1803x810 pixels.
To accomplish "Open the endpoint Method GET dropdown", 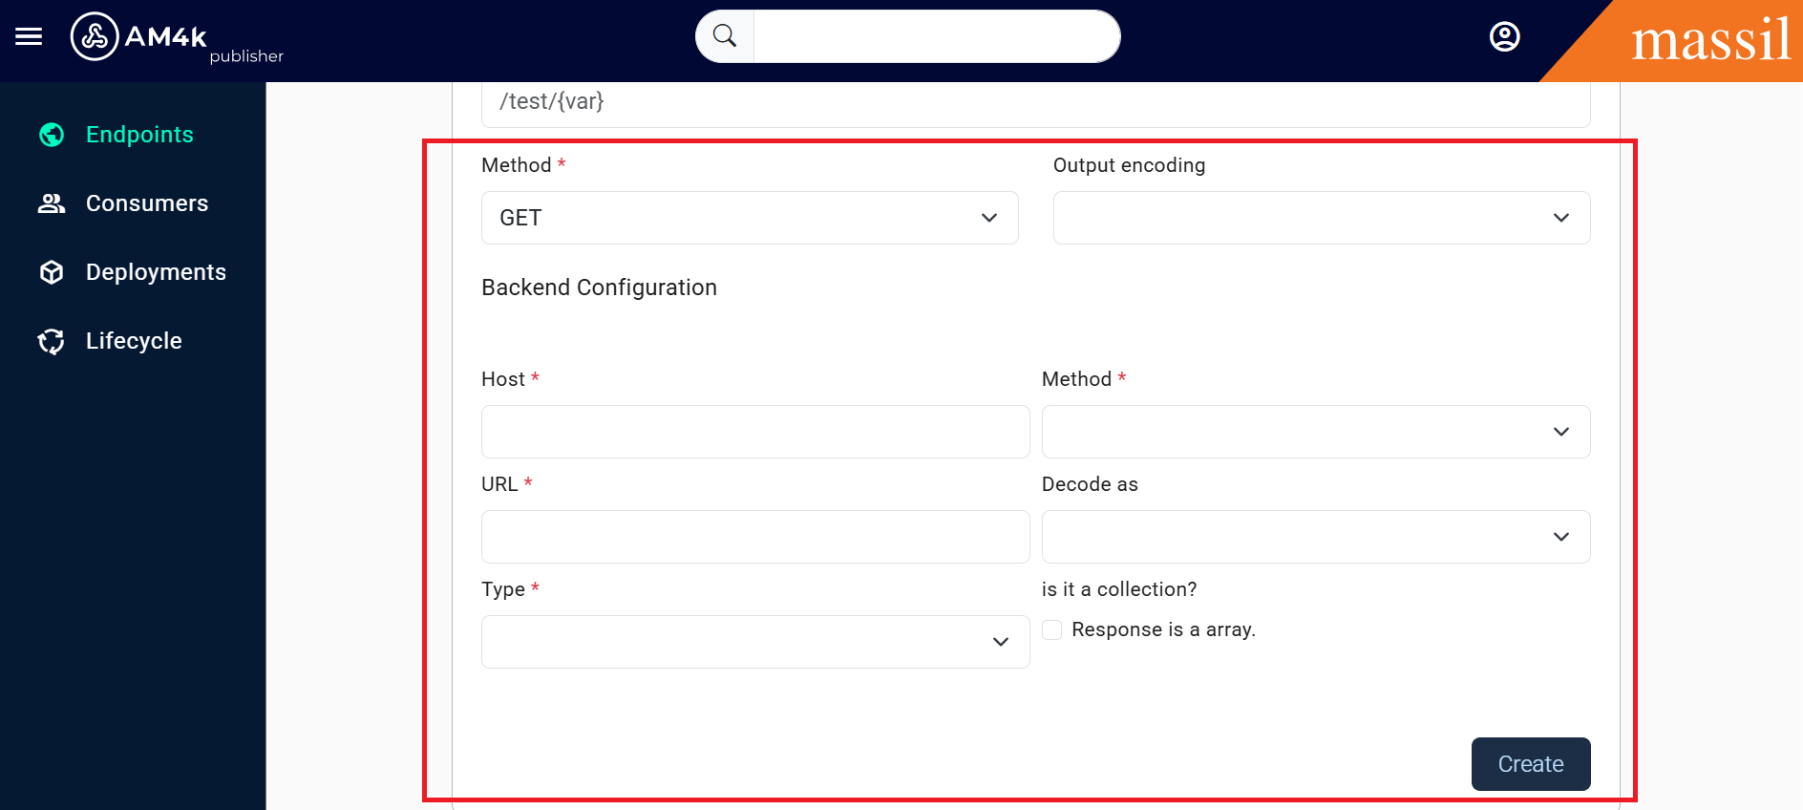I will pyautogui.click(x=750, y=218).
